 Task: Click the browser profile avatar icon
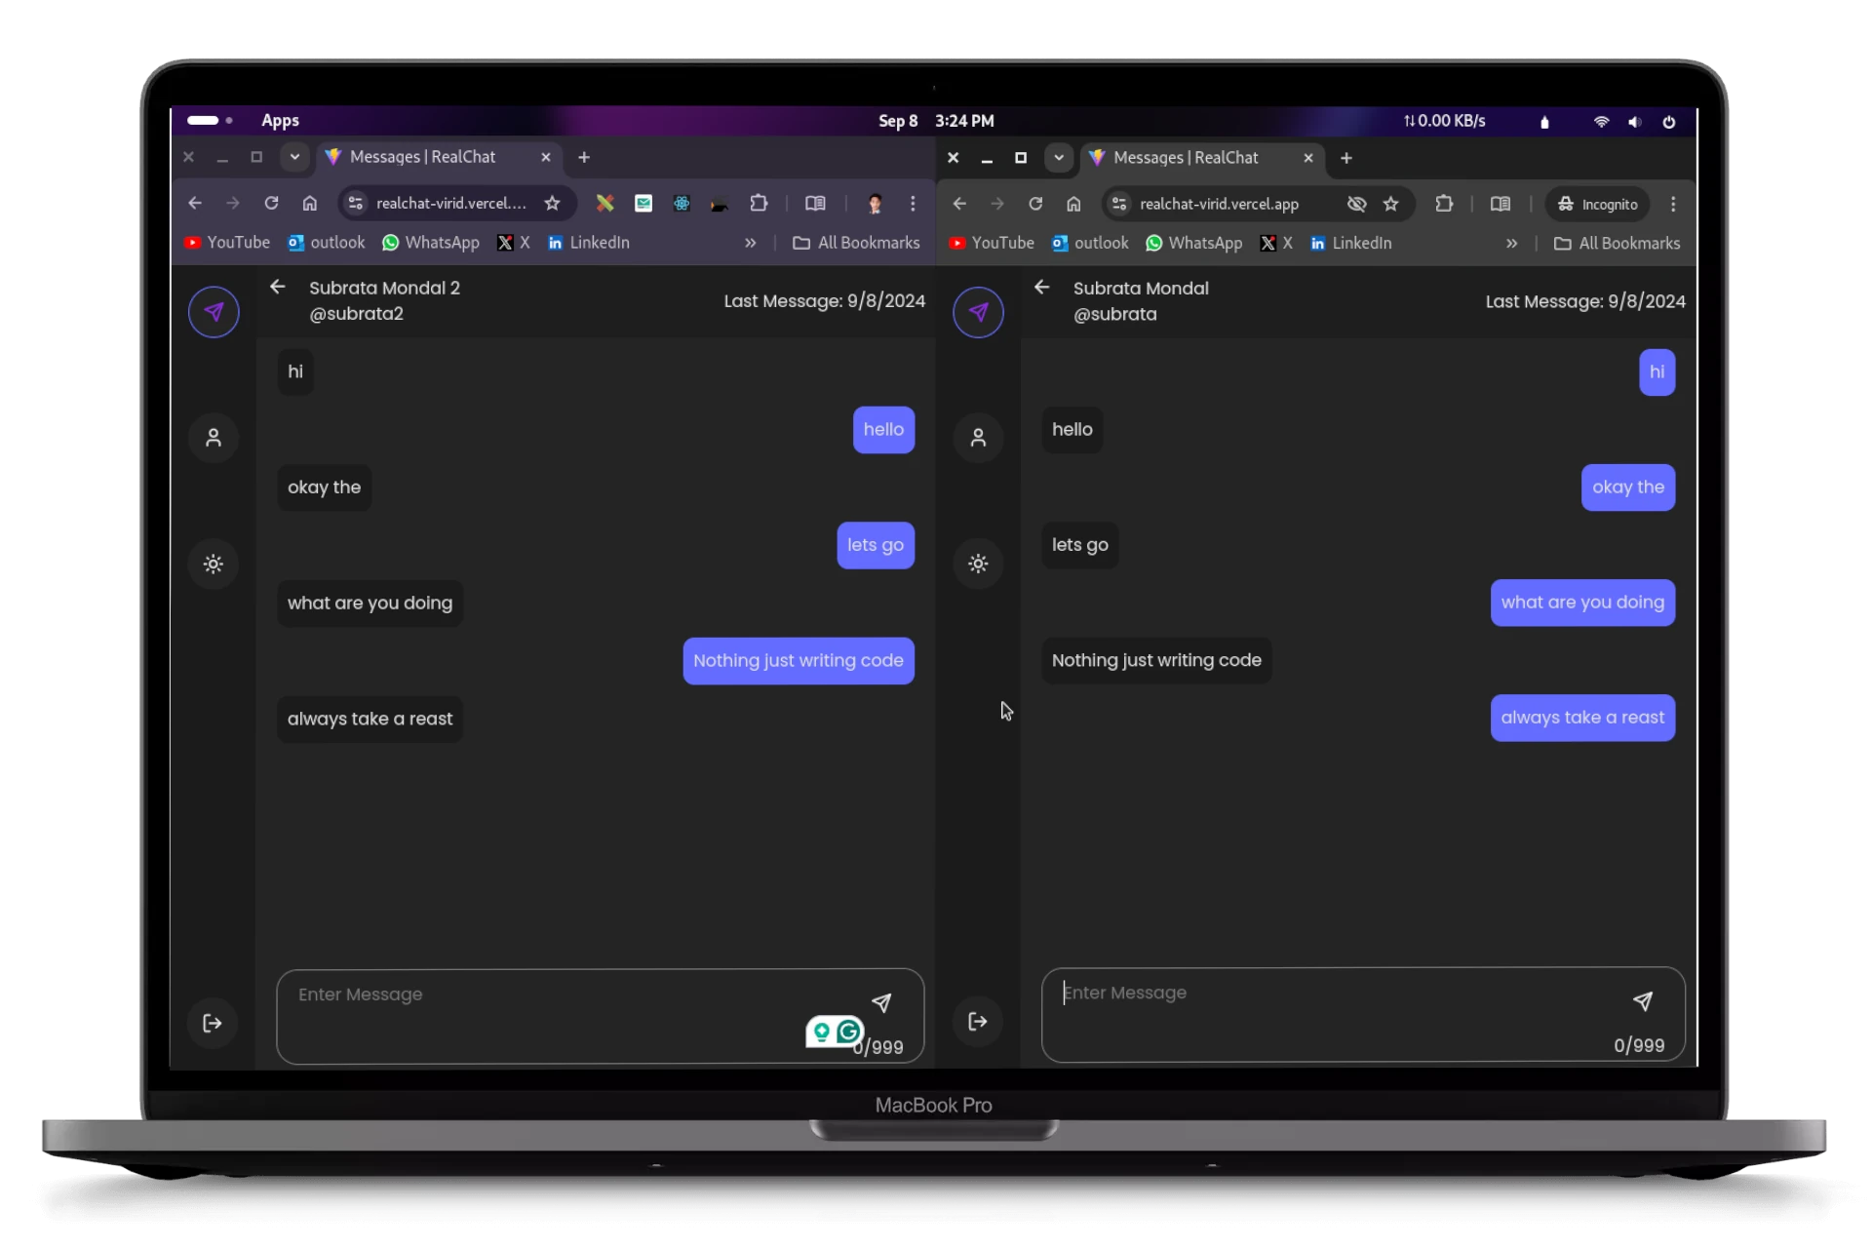pyautogui.click(x=875, y=204)
